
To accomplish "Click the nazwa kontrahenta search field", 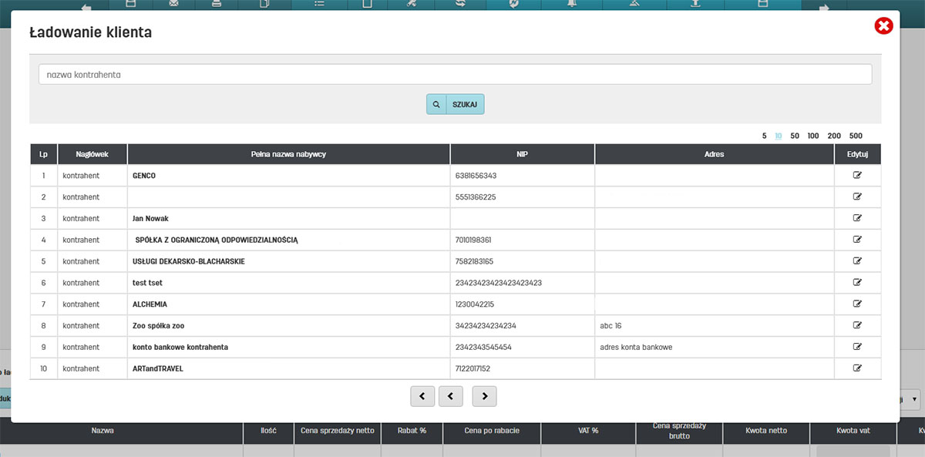I will [x=455, y=75].
